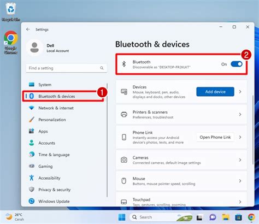The height and width of the screenshot is (224, 259).
Task: Open Printers & scanners chevron
Action: click(240, 114)
